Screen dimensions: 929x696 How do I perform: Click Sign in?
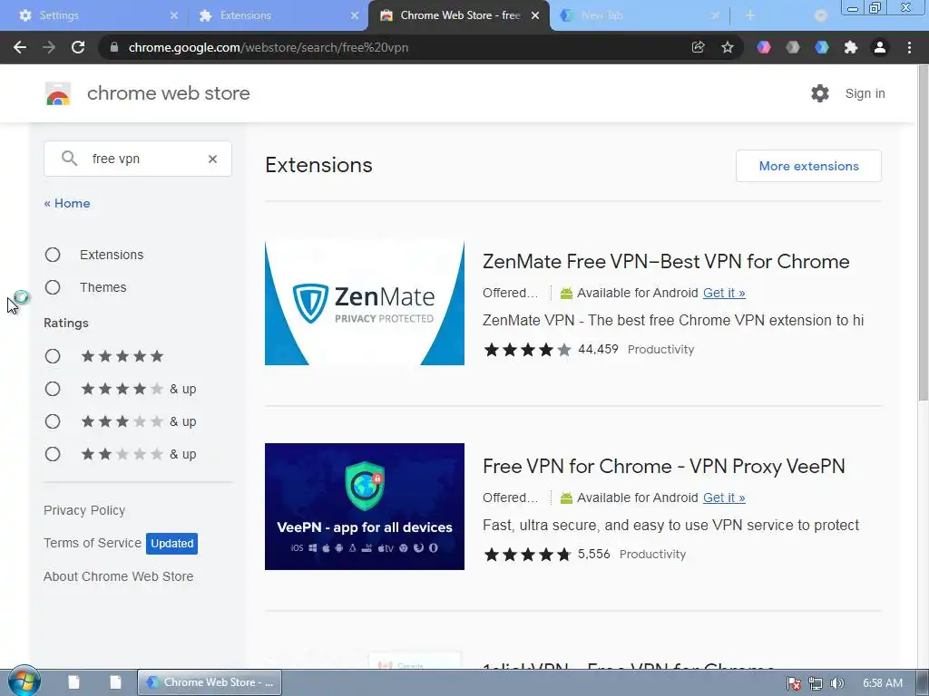pyautogui.click(x=865, y=93)
